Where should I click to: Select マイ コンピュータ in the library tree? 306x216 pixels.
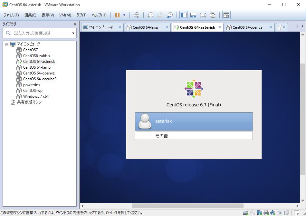(x=28, y=44)
